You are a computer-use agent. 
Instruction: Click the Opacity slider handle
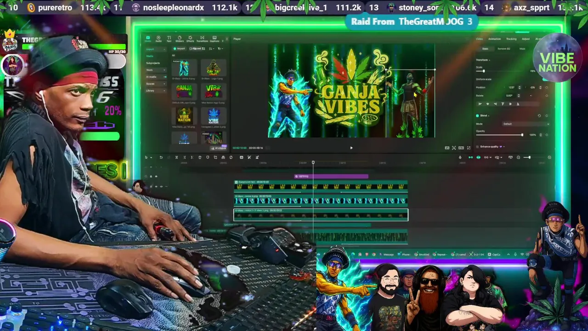(522, 135)
